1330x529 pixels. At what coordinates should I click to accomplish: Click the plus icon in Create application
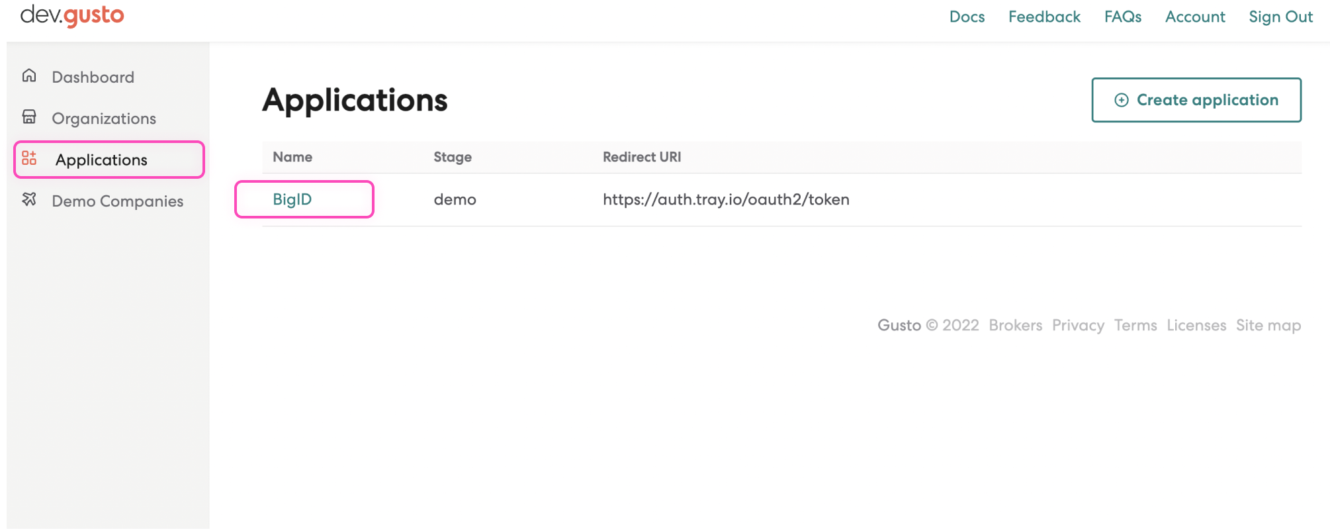click(x=1121, y=100)
